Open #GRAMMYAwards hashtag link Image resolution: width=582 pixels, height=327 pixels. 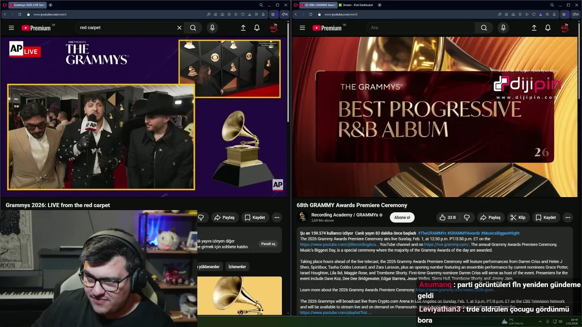tap(463, 233)
